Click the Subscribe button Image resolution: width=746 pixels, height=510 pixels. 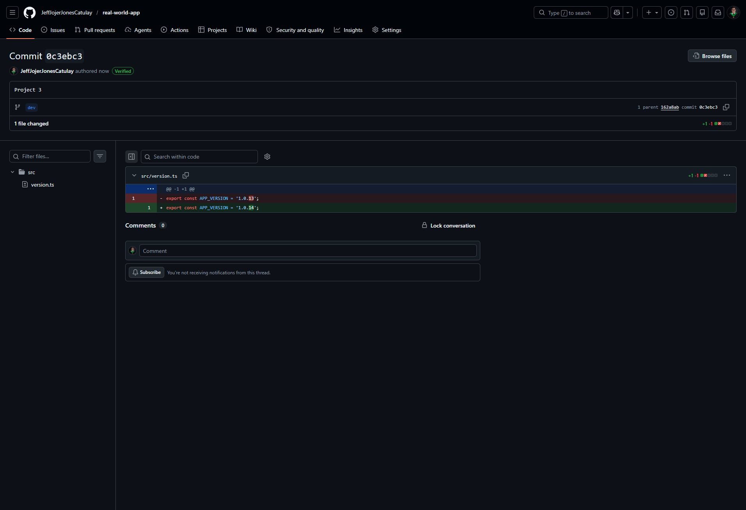coord(146,272)
